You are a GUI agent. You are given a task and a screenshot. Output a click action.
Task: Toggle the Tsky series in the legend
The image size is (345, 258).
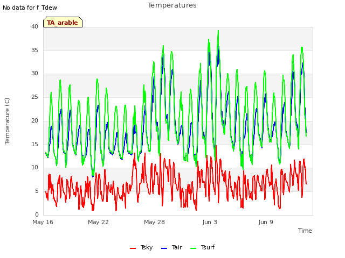click(141, 247)
